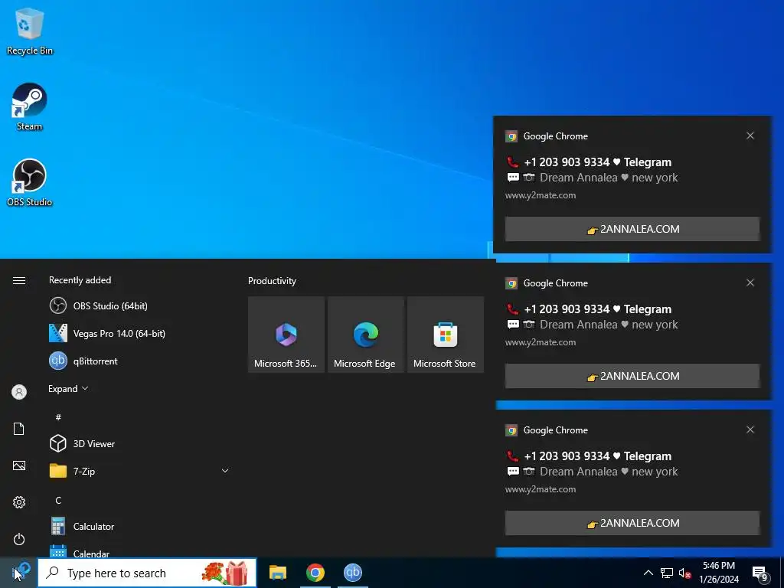Expand the 7-Zip folder chevron
The image size is (784, 588).
coord(225,471)
